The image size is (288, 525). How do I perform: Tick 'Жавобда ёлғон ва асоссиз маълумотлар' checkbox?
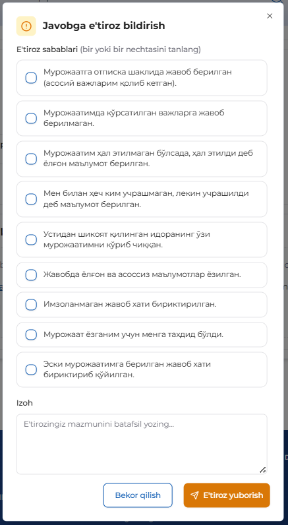tap(31, 275)
